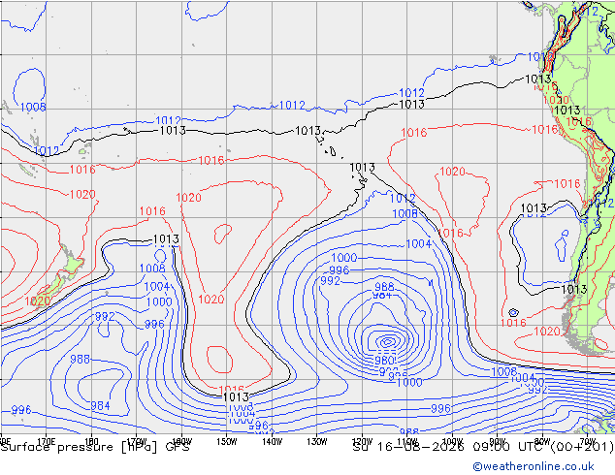This screenshot has width=615, height=475.
Task: Click the red "1020" label in the high east of the central low
Action: click(x=452, y=172)
